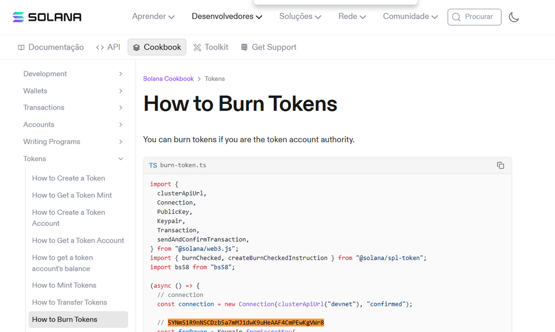Switch to the Documentação tab

click(x=51, y=47)
